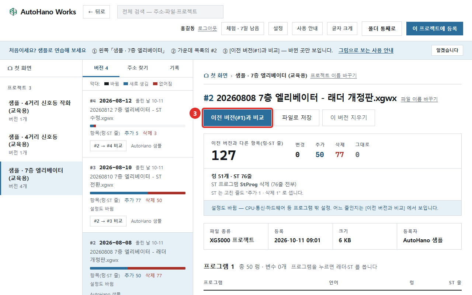Toggle the 글자 크게 button
472x295 pixels.
point(342,28)
